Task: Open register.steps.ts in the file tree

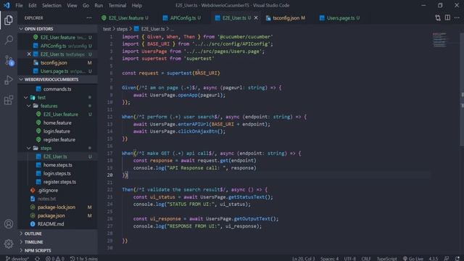Action: 59,182
